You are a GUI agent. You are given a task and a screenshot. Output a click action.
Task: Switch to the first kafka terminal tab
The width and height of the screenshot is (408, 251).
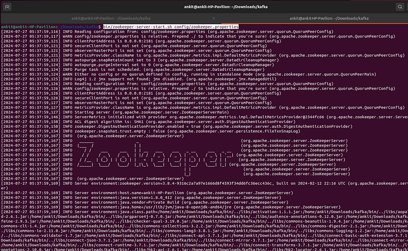pos(111,18)
